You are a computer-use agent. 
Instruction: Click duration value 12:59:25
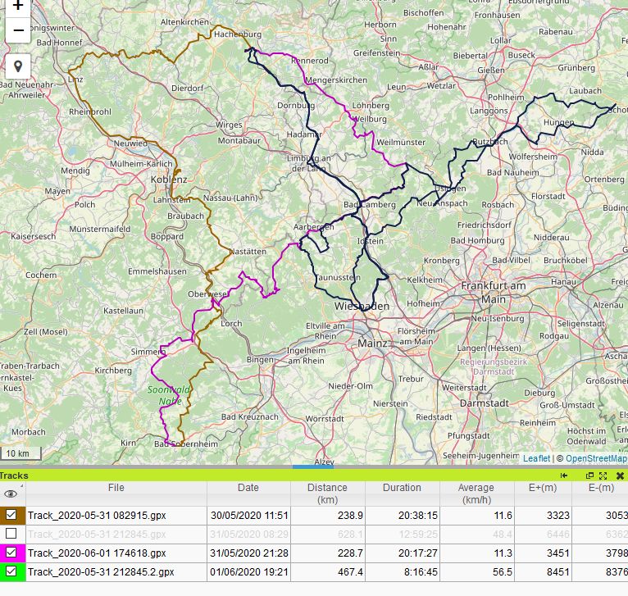click(x=418, y=534)
